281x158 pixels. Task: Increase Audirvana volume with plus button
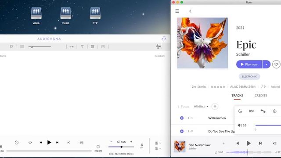pos(131,142)
